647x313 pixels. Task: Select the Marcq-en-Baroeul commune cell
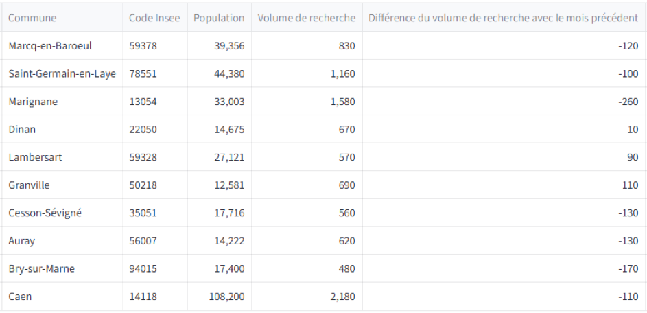click(50, 46)
